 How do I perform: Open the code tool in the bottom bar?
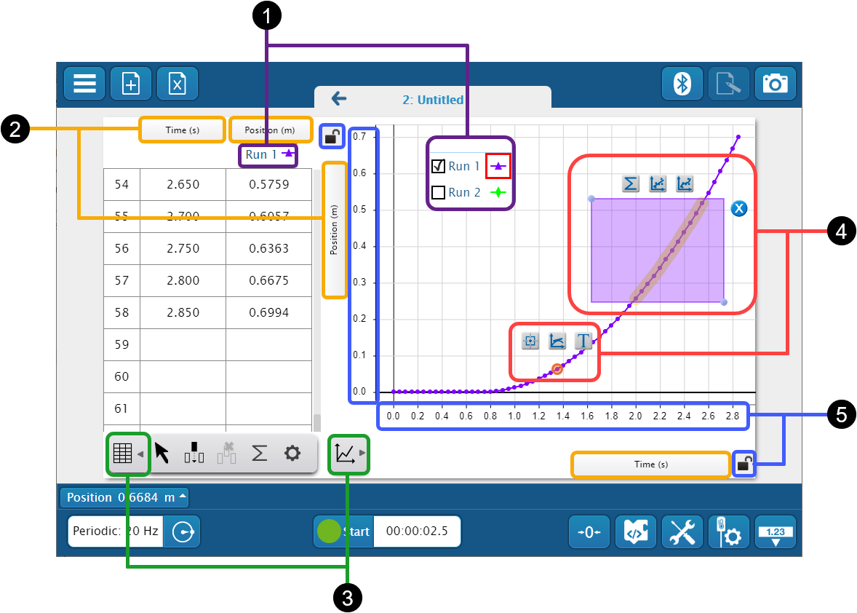click(x=635, y=531)
